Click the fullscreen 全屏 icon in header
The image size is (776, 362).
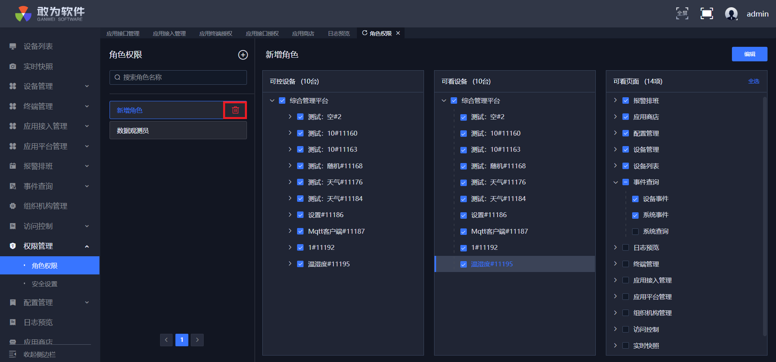682,13
